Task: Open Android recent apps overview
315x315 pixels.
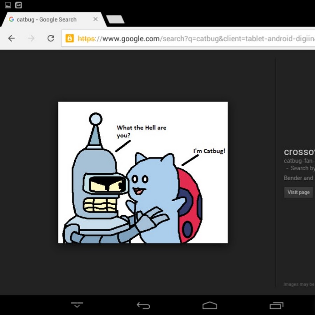Action: pos(276,305)
